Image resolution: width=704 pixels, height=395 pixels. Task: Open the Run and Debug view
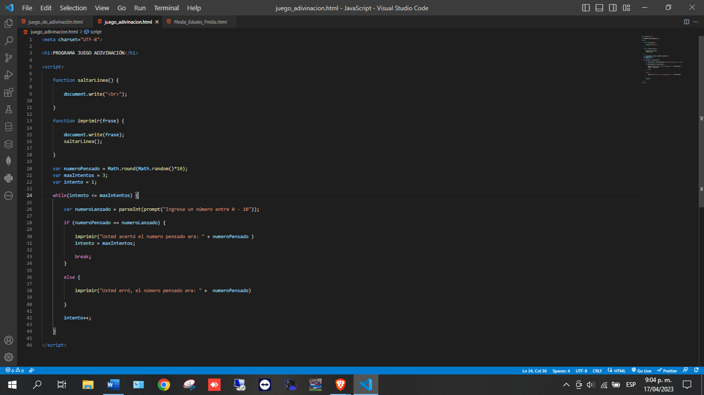coord(8,75)
